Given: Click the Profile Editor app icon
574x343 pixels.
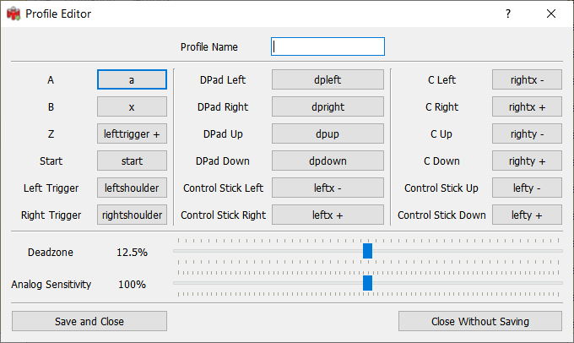Looking at the screenshot, I should pos(13,14).
